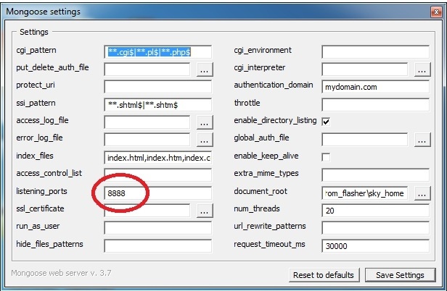Click the run_as_user input field

click(158, 228)
